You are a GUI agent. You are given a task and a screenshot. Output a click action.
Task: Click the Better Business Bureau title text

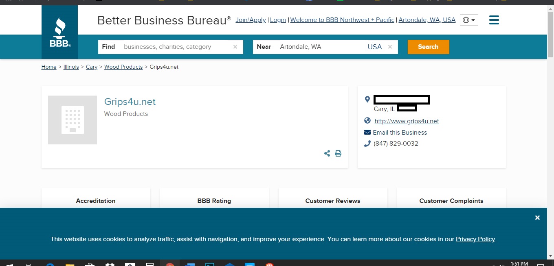(x=164, y=20)
